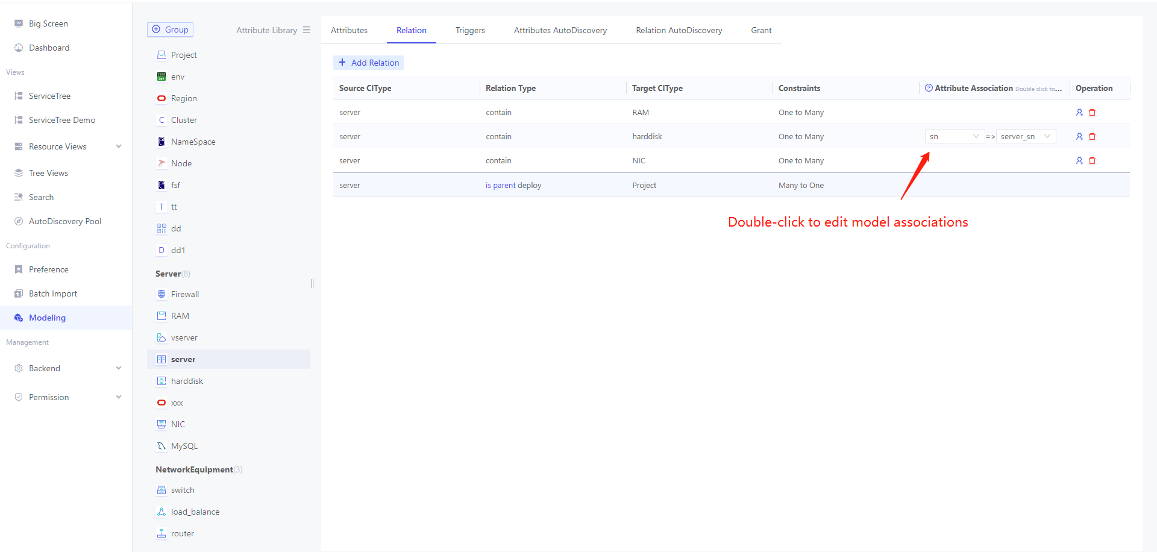Open the Attributes AutoDiscovery tab
Screen dimensions: 1157x552
(x=560, y=30)
